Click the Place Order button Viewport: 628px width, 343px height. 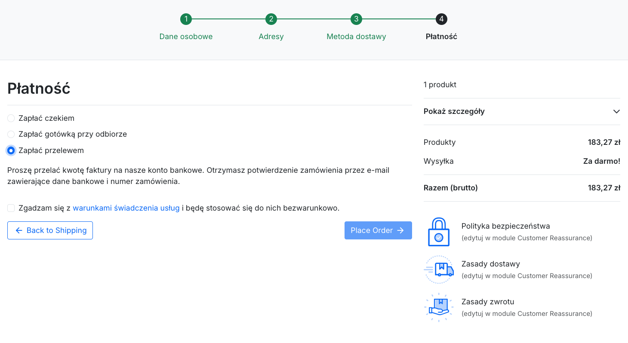point(378,230)
